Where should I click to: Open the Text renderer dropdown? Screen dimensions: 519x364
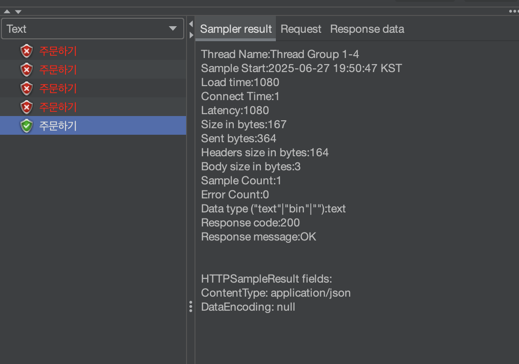(93, 29)
